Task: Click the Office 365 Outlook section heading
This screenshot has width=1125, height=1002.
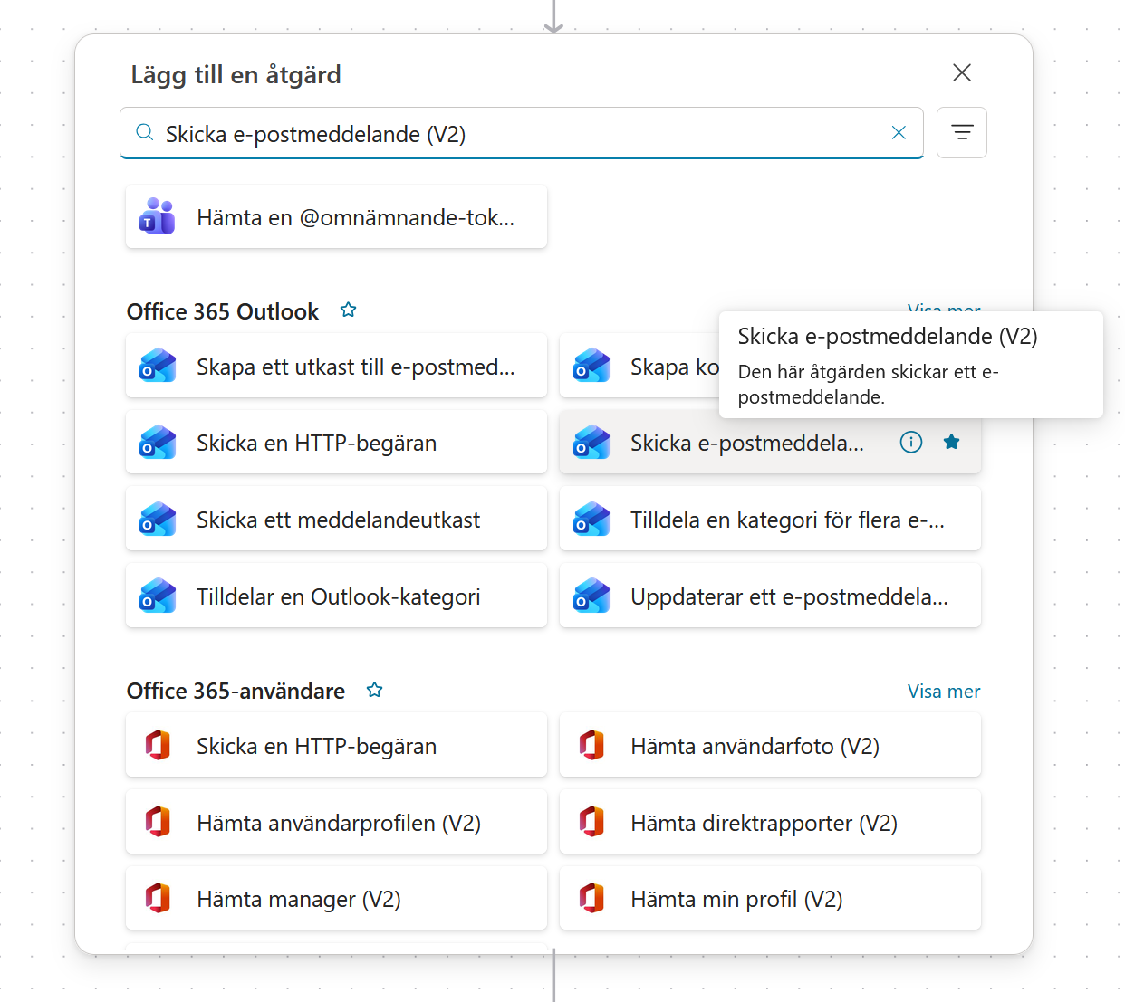Action: click(223, 311)
